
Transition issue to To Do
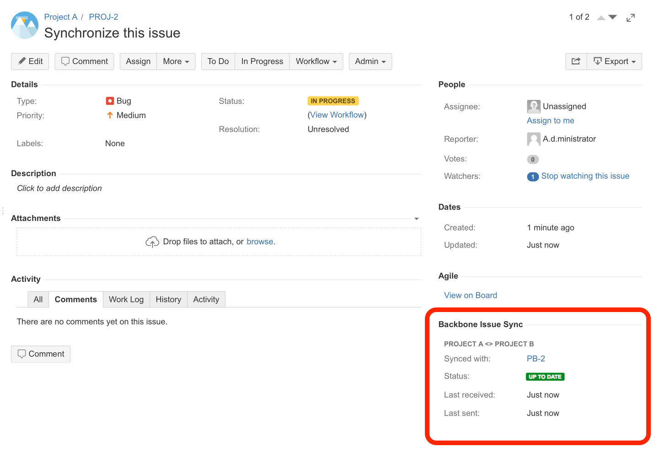tap(218, 61)
